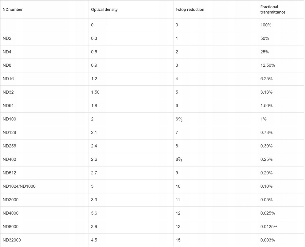
Task: Click the ND8000 cell
Action: (10, 226)
